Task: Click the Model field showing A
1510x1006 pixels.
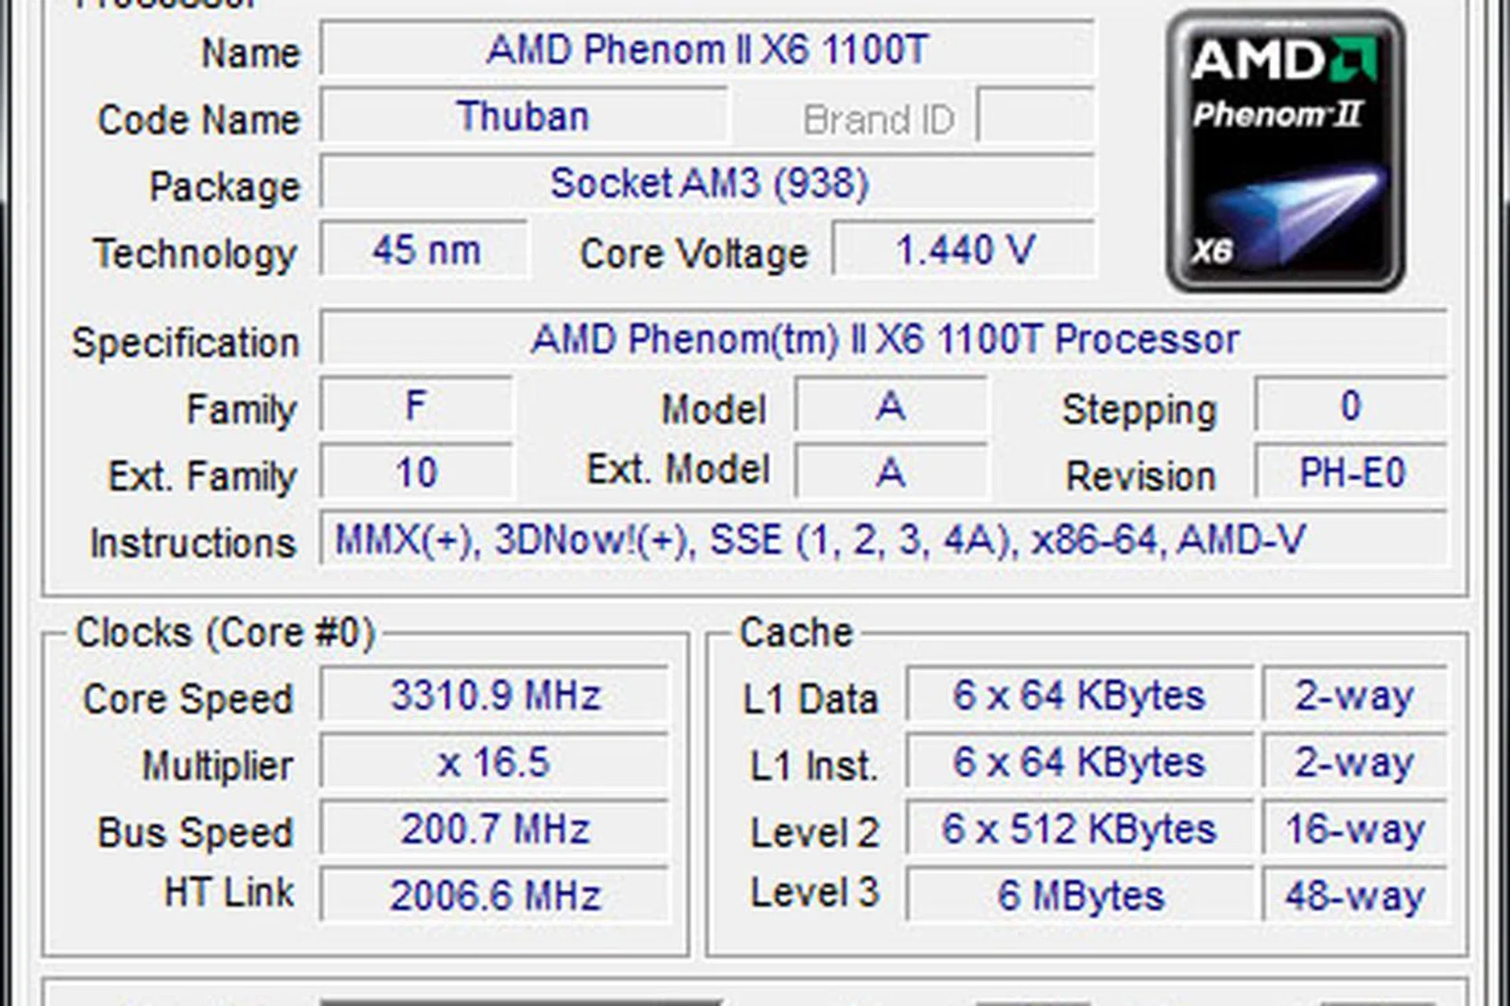Action: point(889,406)
